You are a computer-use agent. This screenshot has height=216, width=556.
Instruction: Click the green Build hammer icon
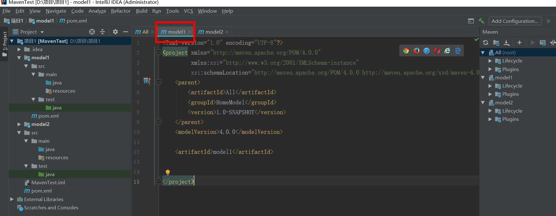click(x=481, y=21)
